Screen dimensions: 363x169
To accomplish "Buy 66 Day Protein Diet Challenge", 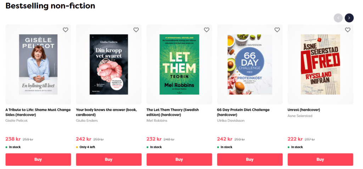I will click(x=250, y=159).
